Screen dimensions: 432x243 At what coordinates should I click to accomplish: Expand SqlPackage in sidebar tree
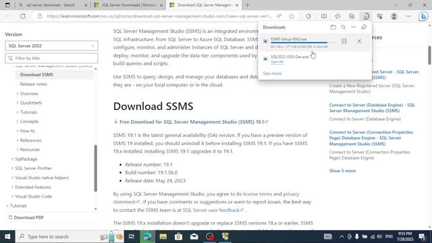click(x=26, y=159)
